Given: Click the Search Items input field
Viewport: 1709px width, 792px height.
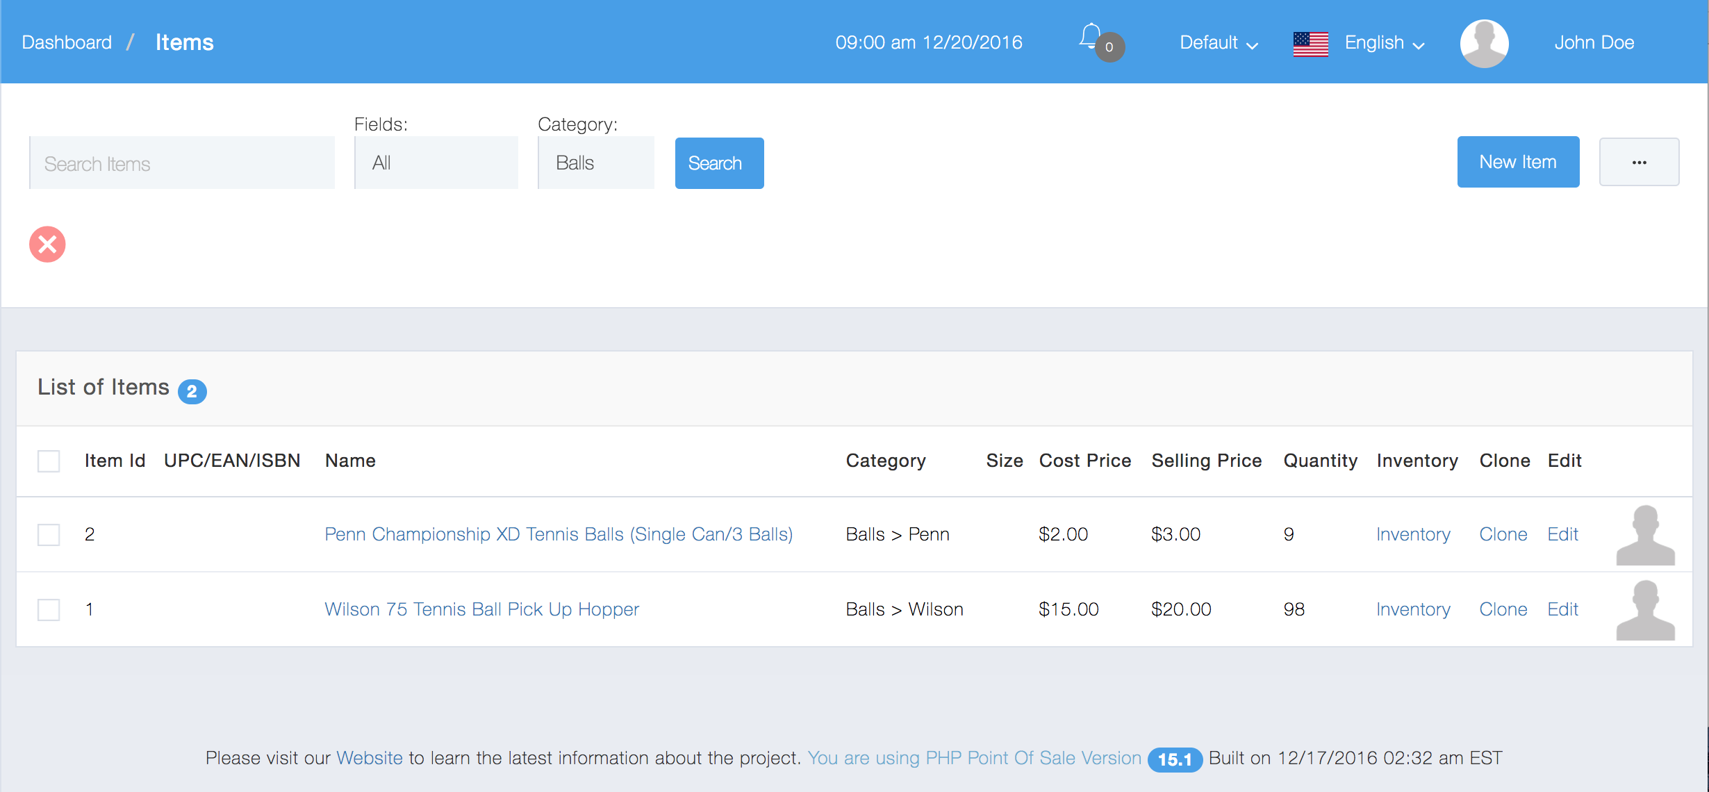Looking at the screenshot, I should 182,164.
